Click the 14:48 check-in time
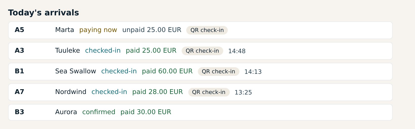Screen dimensions: 415x129 [237, 51]
